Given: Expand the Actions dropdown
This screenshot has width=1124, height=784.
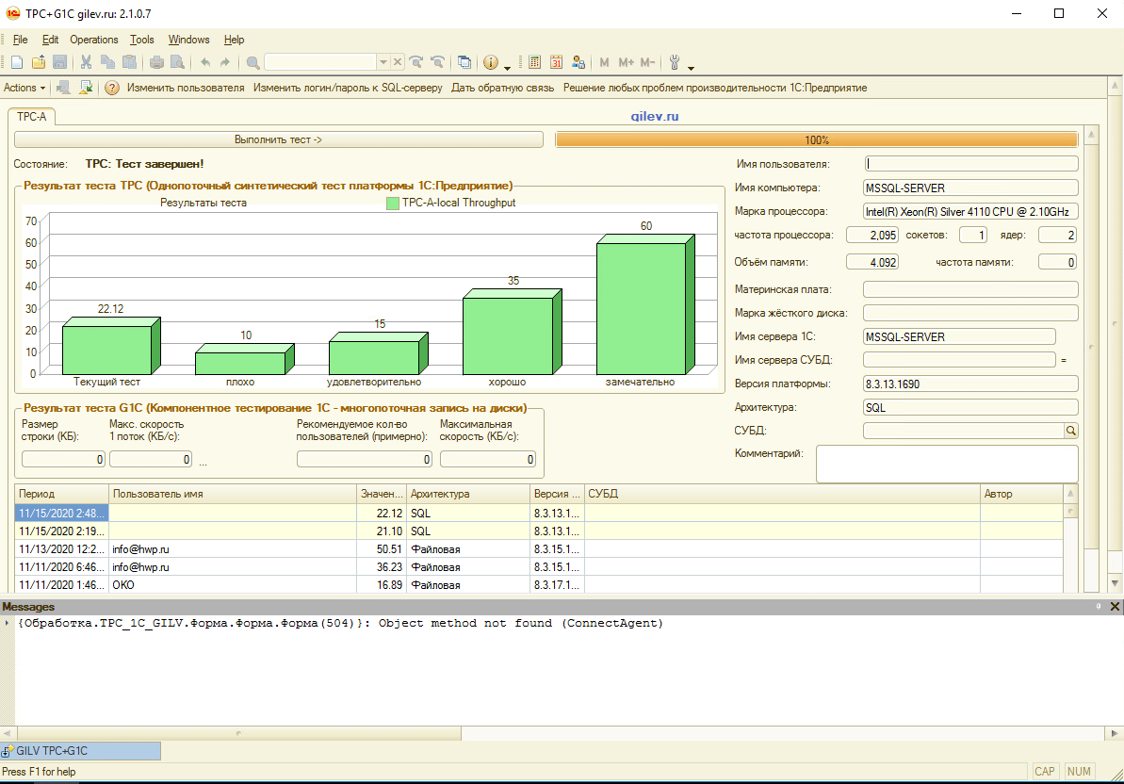Looking at the screenshot, I should (24, 88).
